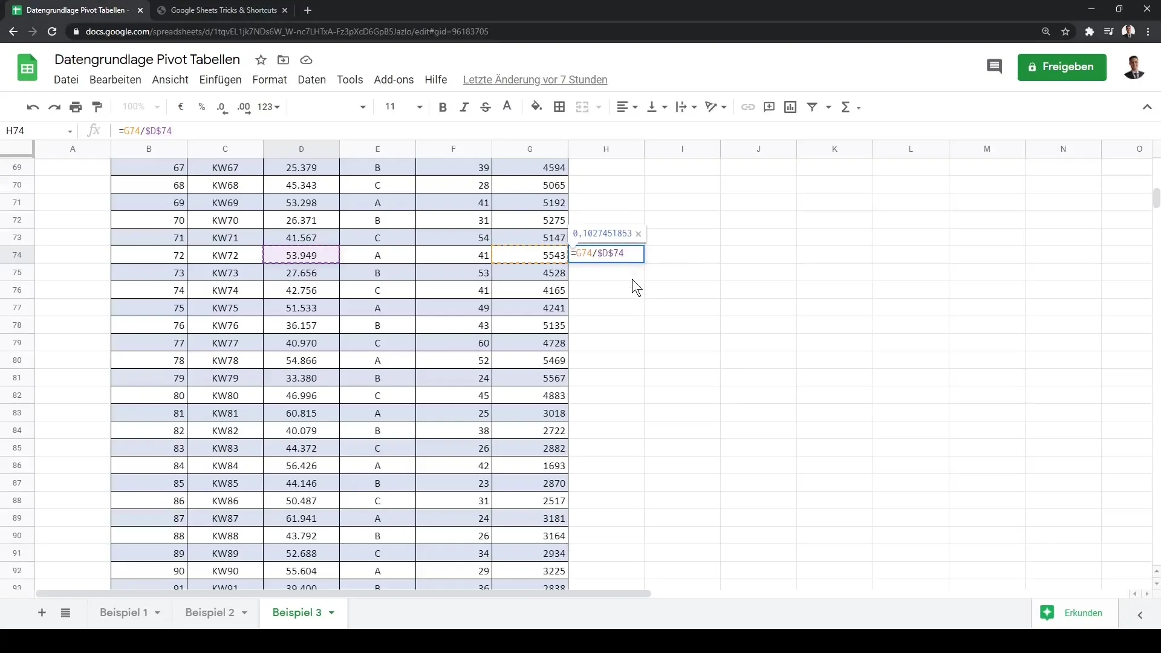Click the filter icon in toolbar
This screenshot has width=1161, height=653.
811,106
